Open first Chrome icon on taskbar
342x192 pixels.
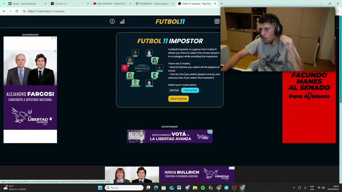pyautogui.click(x=219, y=188)
